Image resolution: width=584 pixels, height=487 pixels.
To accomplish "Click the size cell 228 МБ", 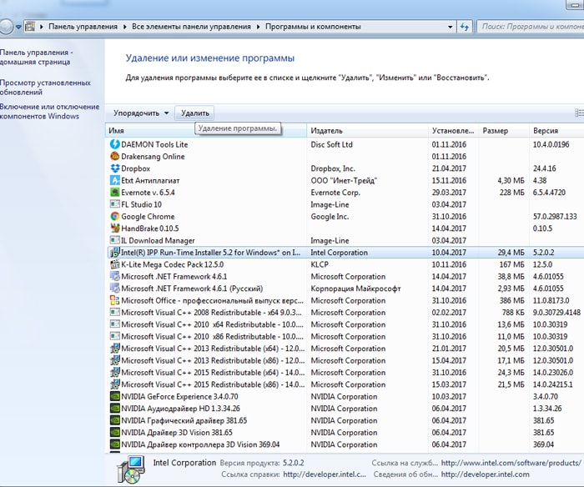I will pyautogui.click(x=511, y=193).
